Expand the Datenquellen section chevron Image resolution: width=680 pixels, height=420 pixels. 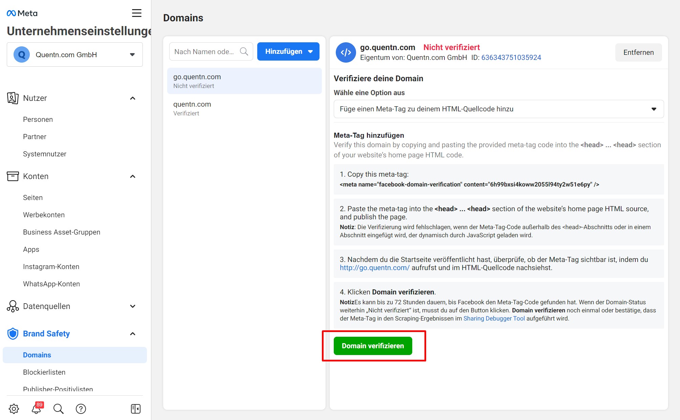pyautogui.click(x=133, y=306)
